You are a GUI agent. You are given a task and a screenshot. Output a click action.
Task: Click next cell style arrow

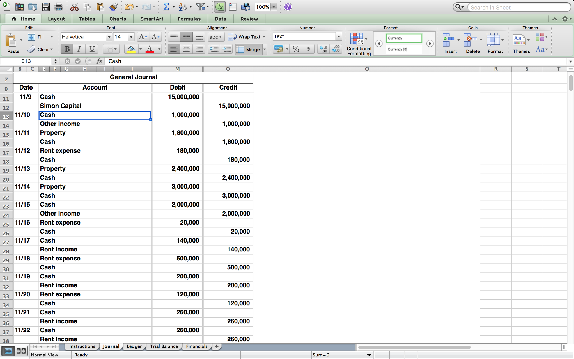click(430, 44)
